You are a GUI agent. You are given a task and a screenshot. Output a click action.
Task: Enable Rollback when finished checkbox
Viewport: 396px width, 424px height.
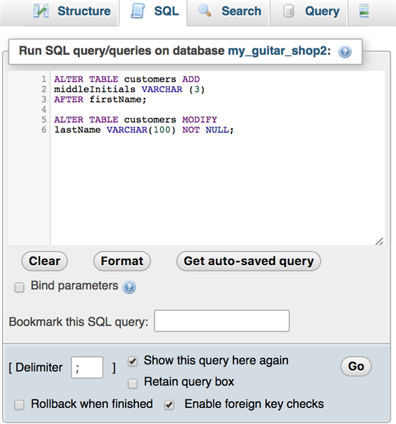19,405
